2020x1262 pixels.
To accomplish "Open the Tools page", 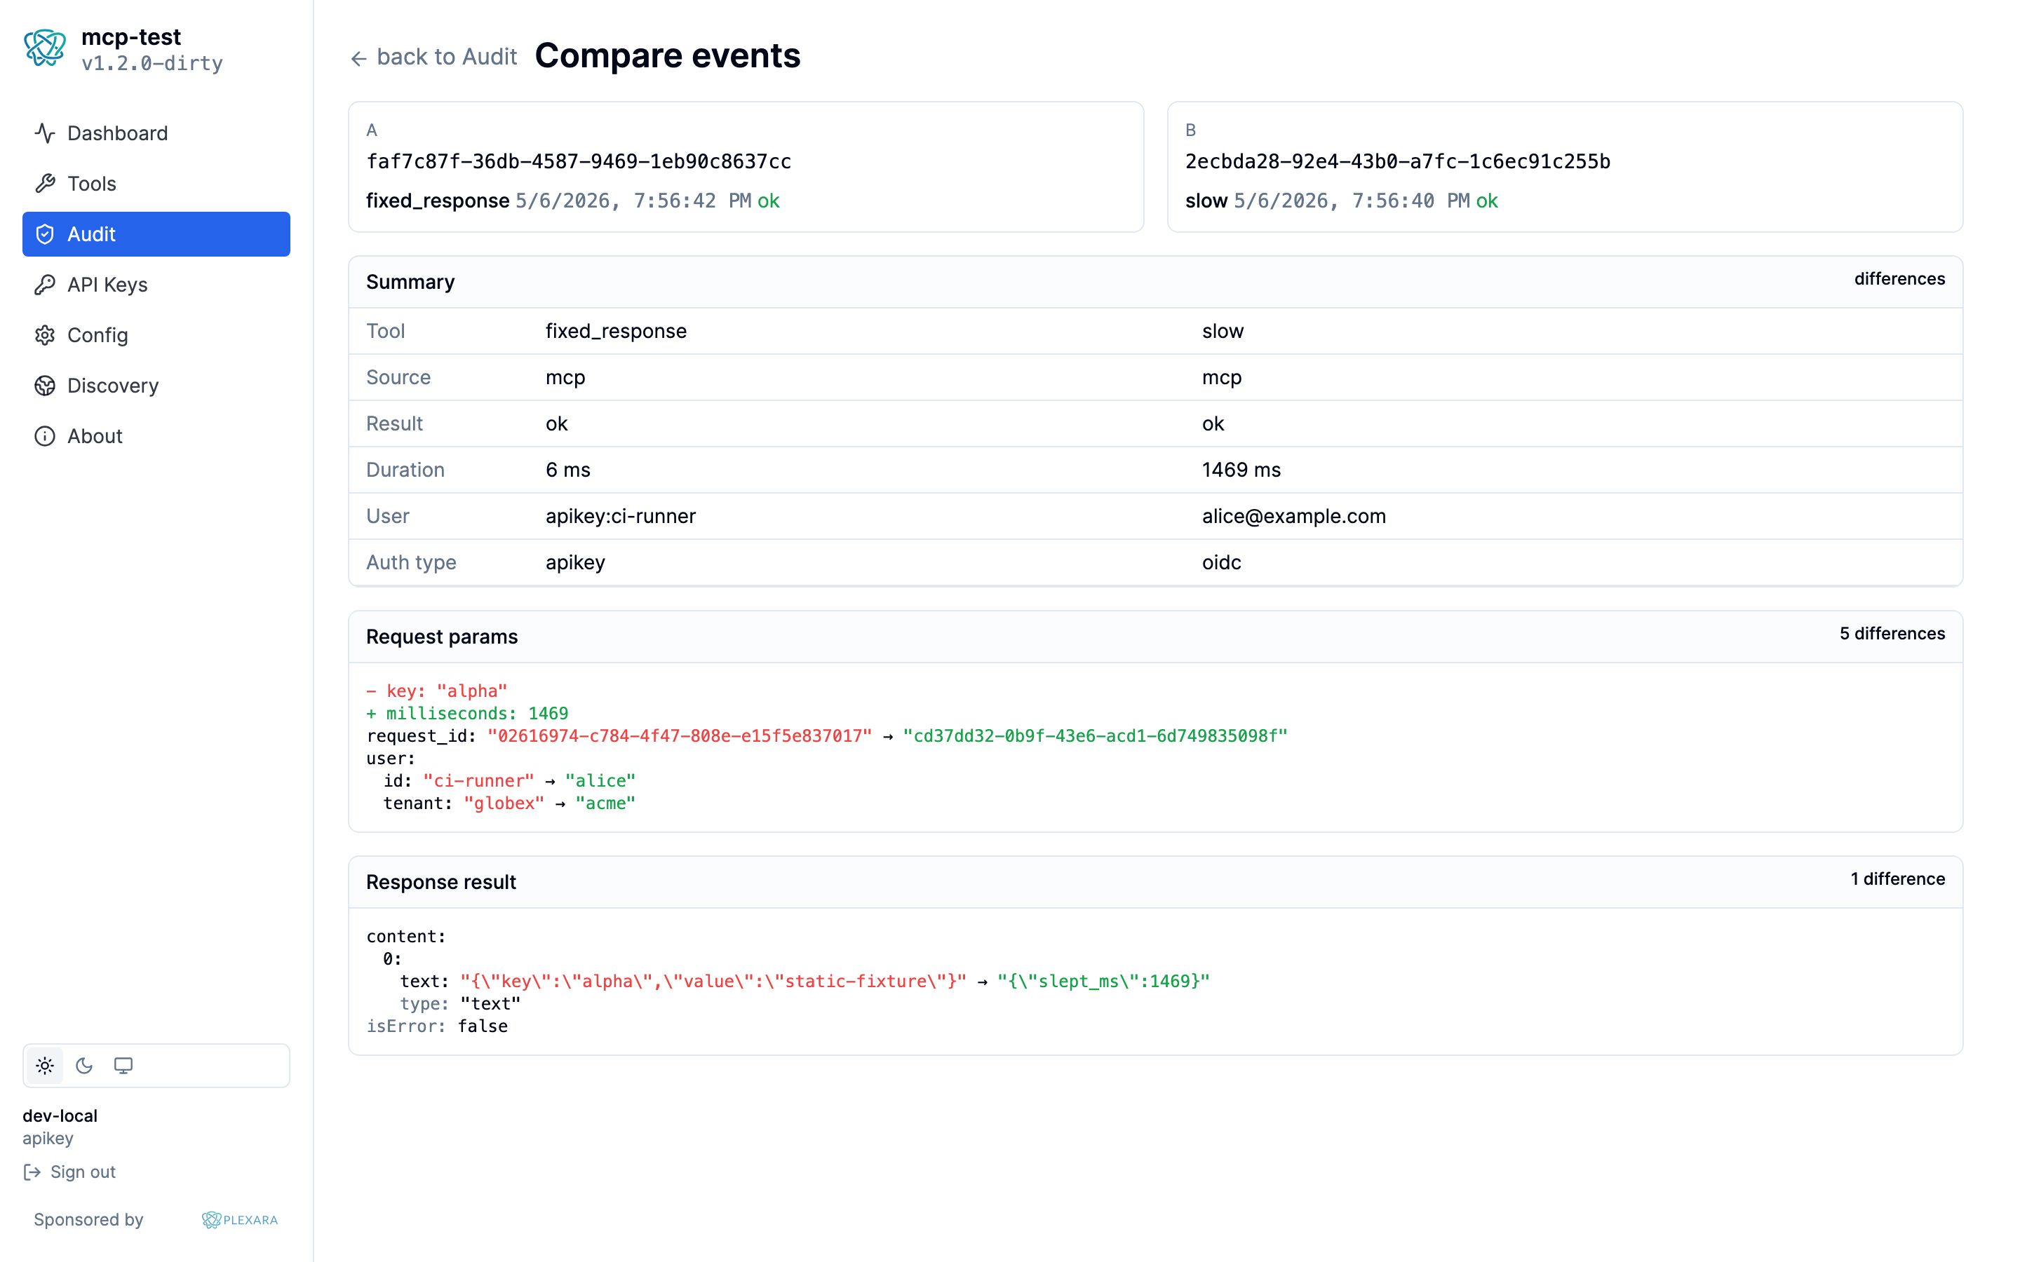I will pos(156,184).
